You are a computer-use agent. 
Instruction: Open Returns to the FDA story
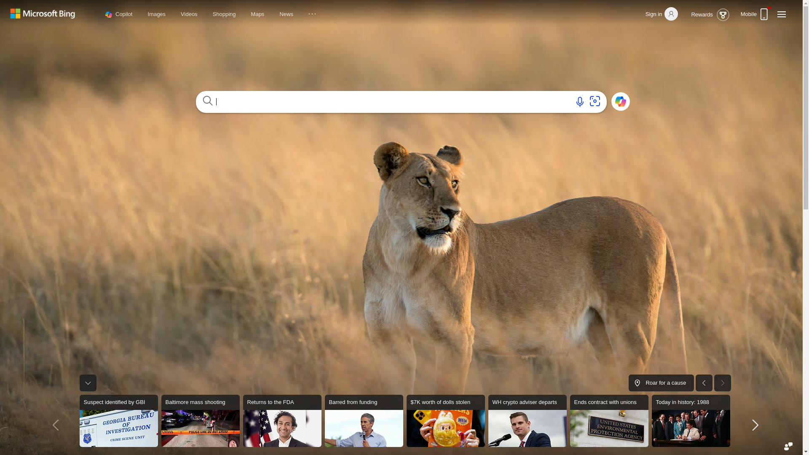click(282, 421)
